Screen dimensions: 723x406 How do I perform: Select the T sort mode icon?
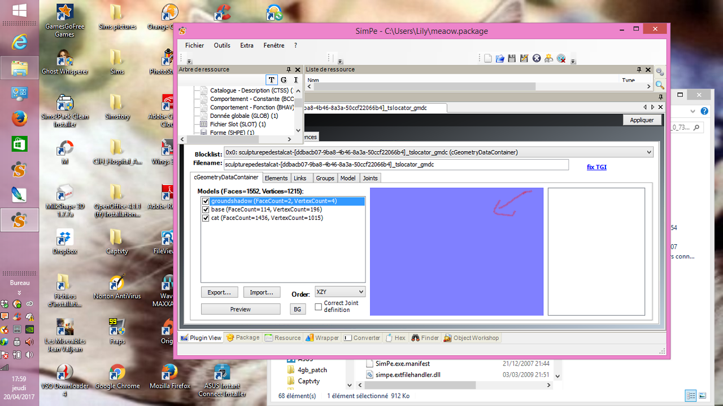tap(272, 80)
